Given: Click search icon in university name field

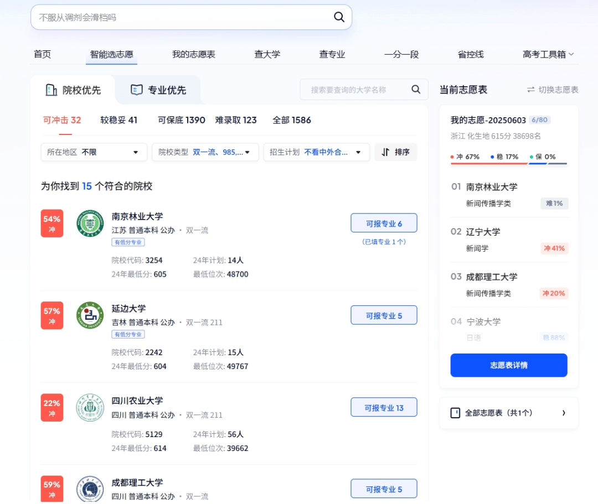Looking at the screenshot, I should pyautogui.click(x=416, y=90).
